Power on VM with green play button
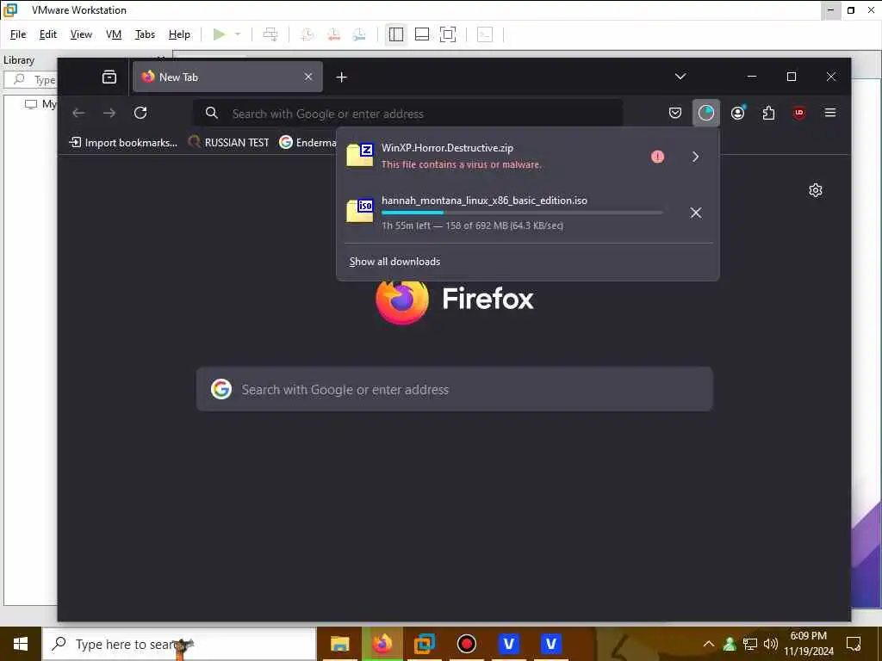 220,34
